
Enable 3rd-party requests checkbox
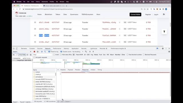point(34,57)
